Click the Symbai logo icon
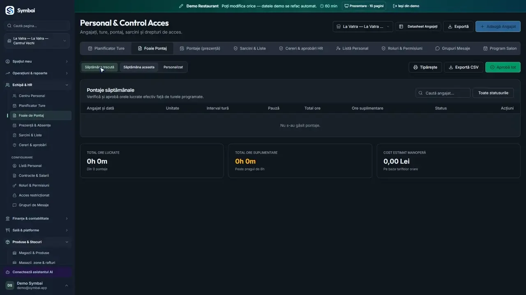The height and width of the screenshot is (295, 526). click(9, 10)
